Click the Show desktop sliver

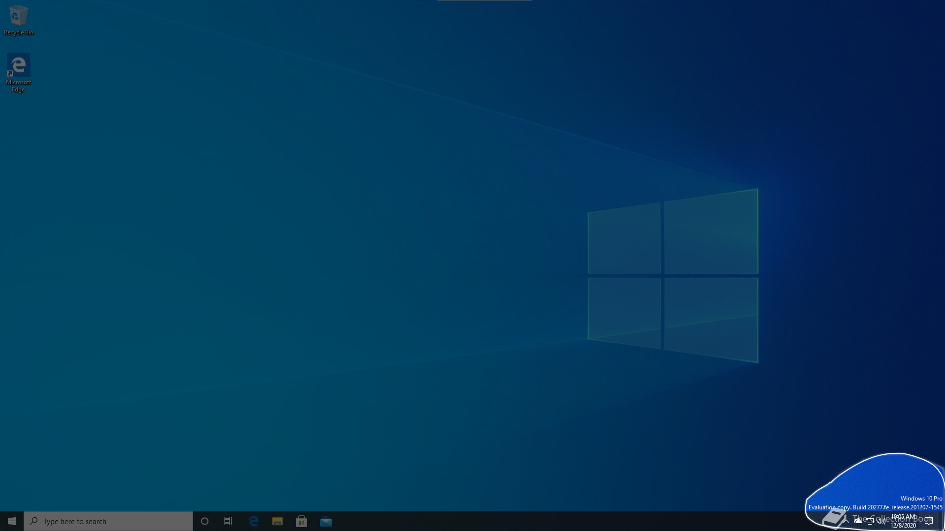pos(943,521)
